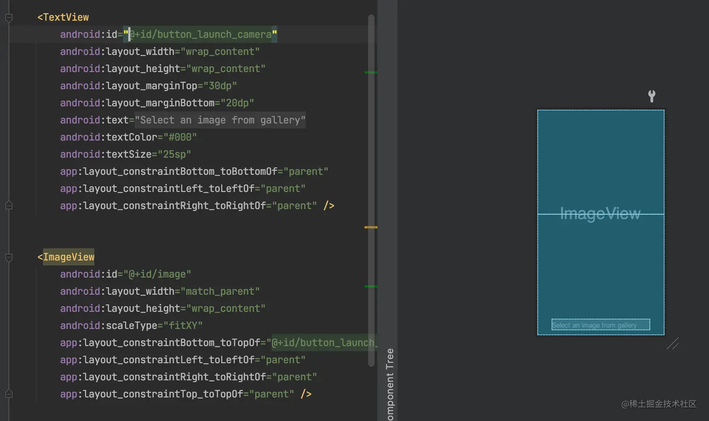Click the layout_marginTop "30dp" value

[x=220, y=86]
